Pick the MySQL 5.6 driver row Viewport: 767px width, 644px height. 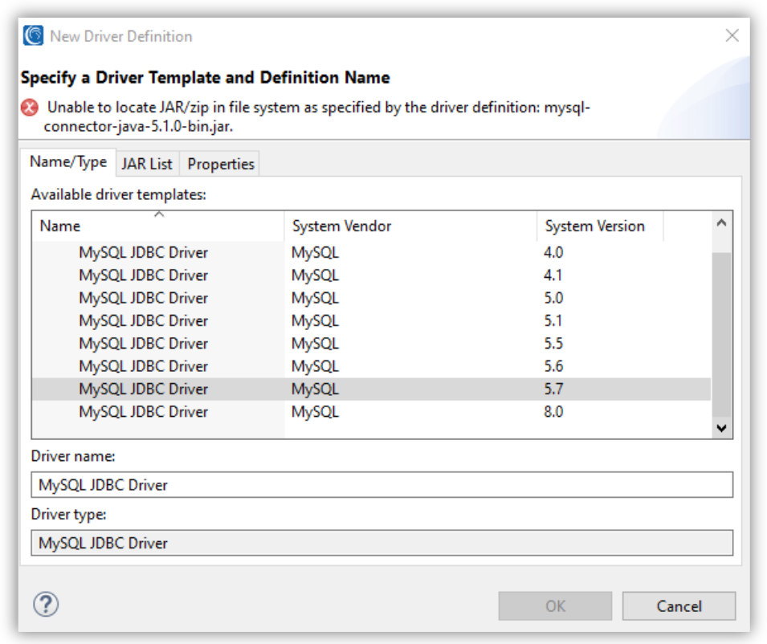click(x=143, y=366)
